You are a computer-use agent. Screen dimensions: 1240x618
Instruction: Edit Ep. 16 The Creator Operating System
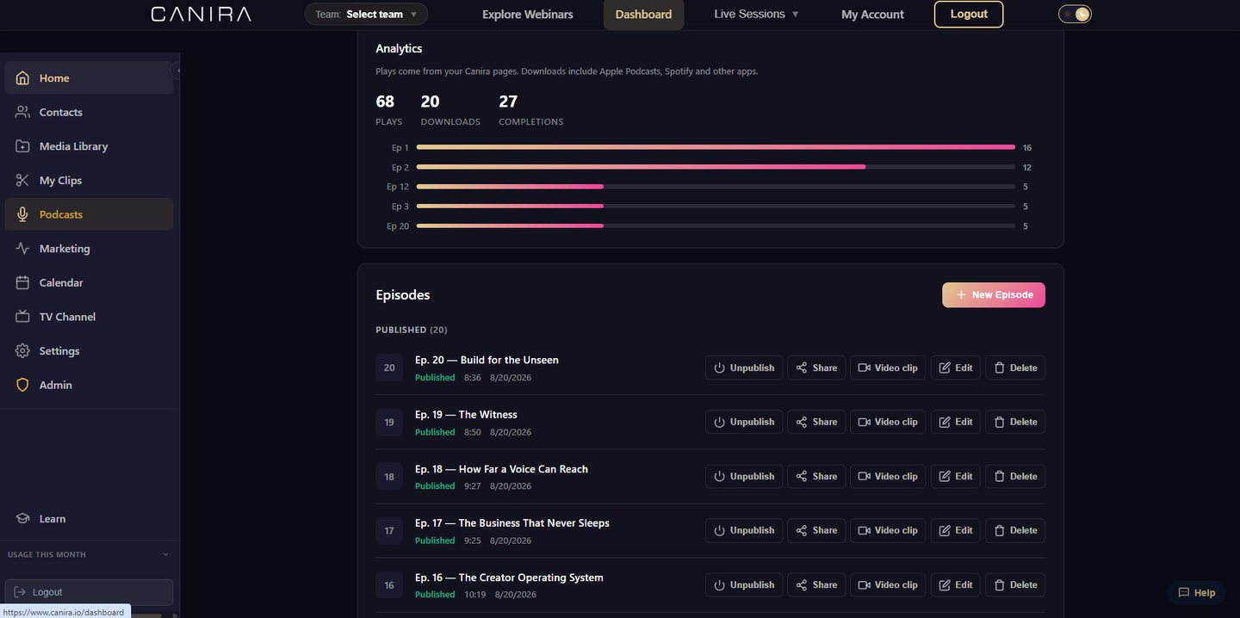click(x=956, y=584)
